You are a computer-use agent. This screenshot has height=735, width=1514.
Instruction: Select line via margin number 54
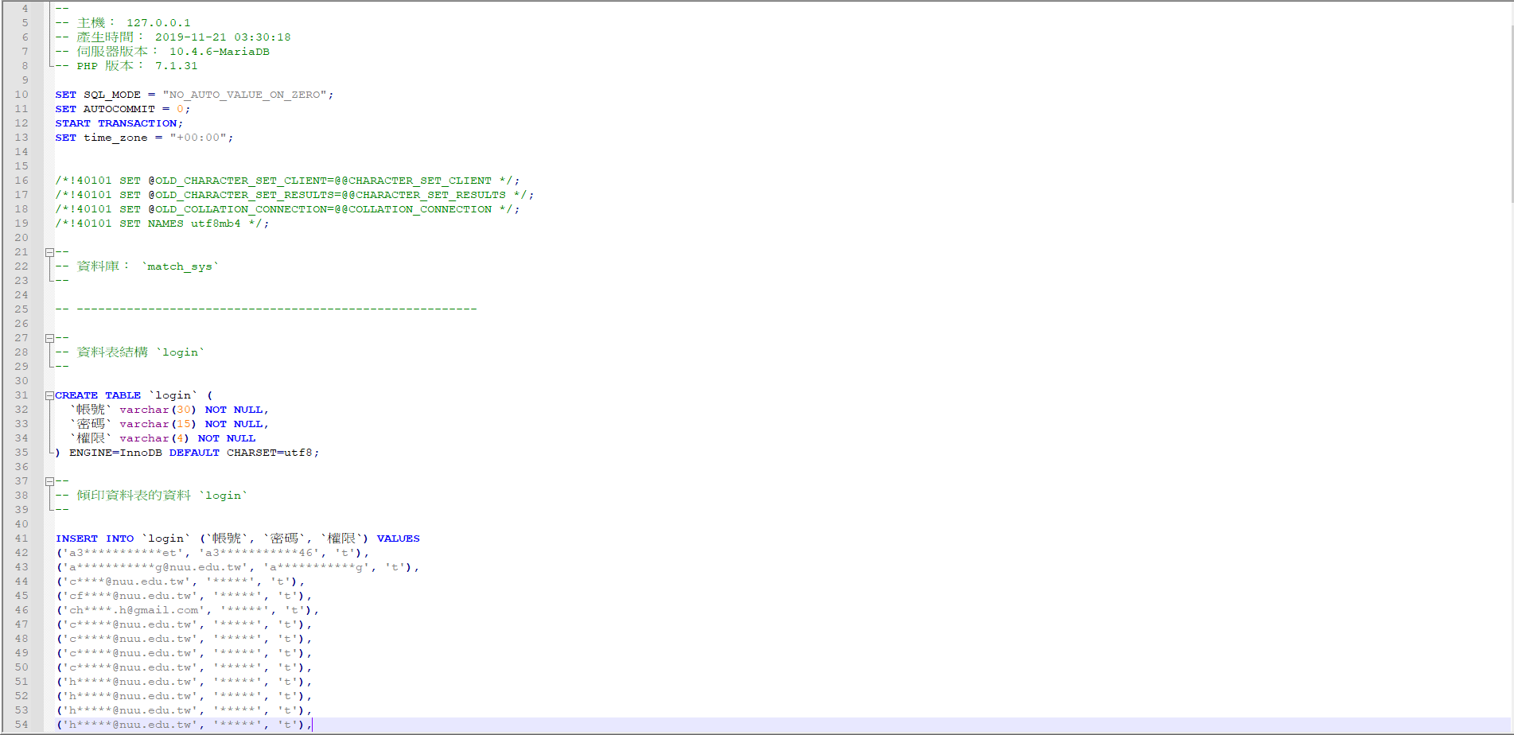[21, 725]
